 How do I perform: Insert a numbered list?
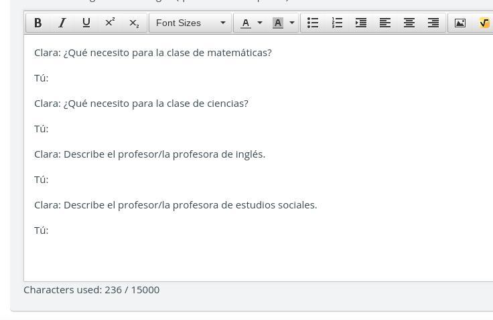pyautogui.click(x=337, y=23)
